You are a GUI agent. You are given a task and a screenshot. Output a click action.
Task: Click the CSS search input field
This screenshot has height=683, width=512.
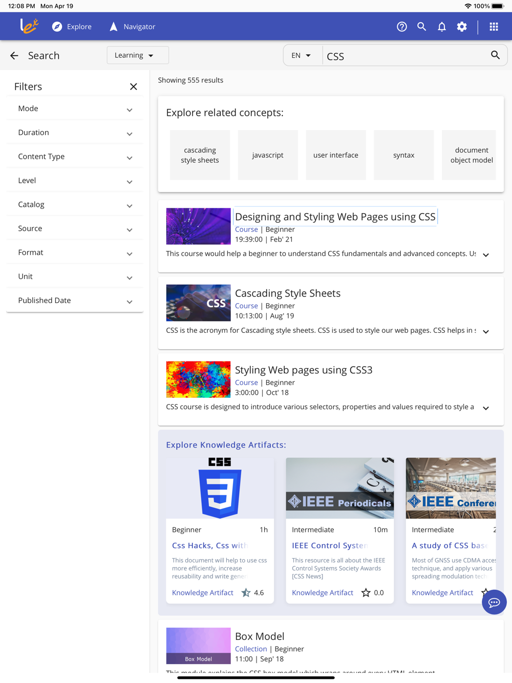(404, 56)
